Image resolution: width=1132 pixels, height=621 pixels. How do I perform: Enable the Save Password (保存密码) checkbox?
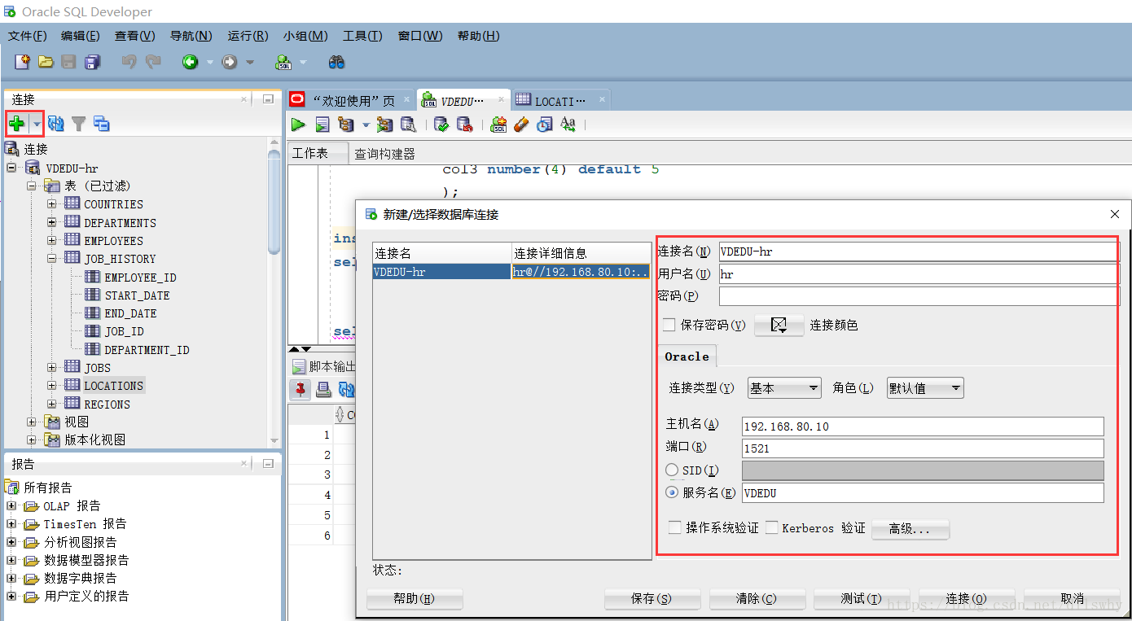pyautogui.click(x=669, y=325)
